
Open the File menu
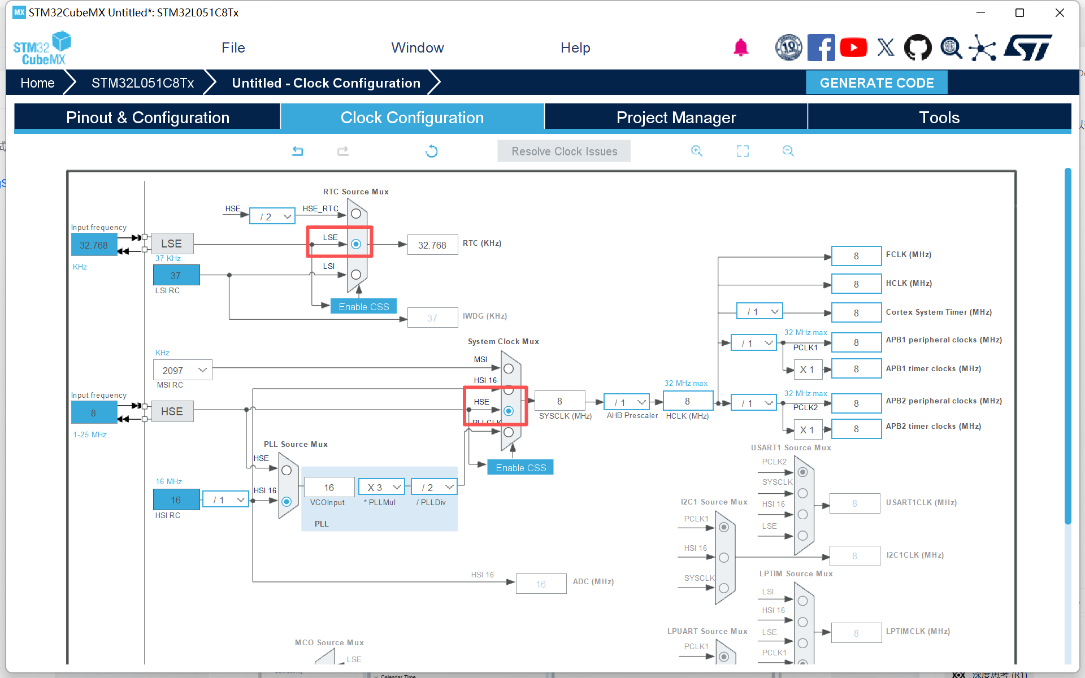tap(233, 48)
